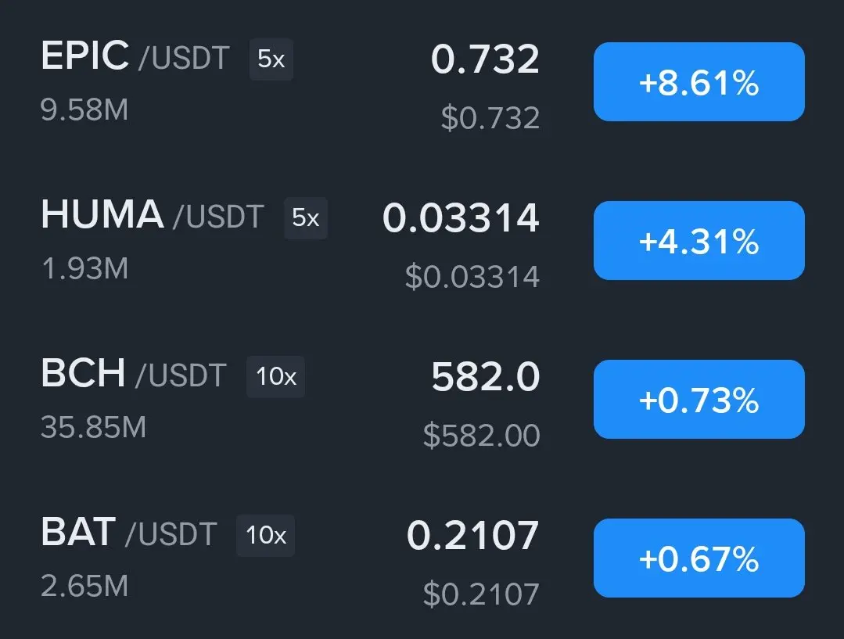Tap the 10x leverage badge for BCH
Image resolution: width=844 pixels, height=639 pixels.
pyautogui.click(x=275, y=377)
